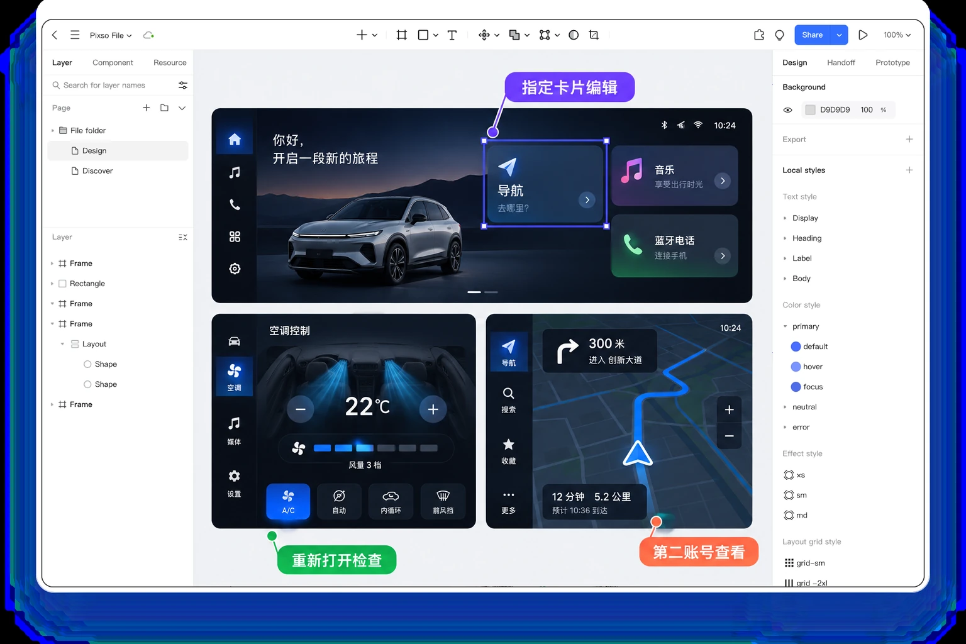
Task: Open the Prototype tab
Action: [x=892, y=62]
